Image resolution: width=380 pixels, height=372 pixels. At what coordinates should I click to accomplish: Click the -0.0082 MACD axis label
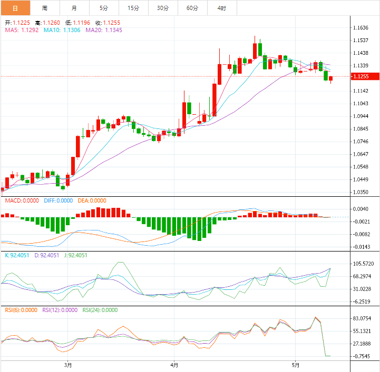click(360, 234)
